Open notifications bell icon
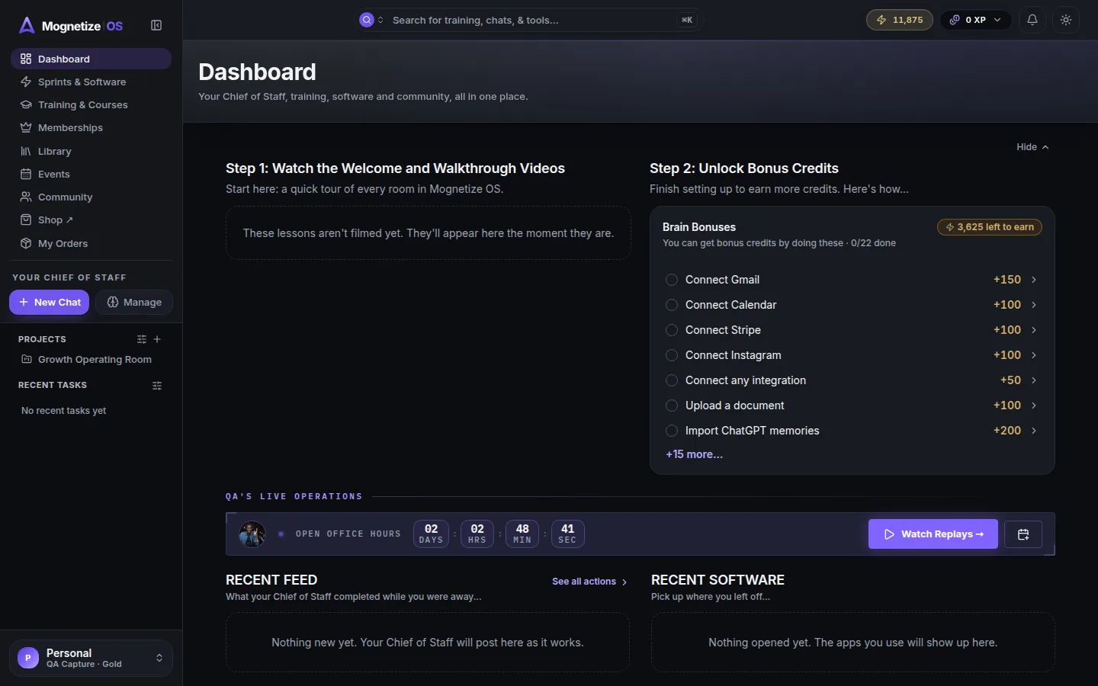The width and height of the screenshot is (1098, 686). (1032, 20)
